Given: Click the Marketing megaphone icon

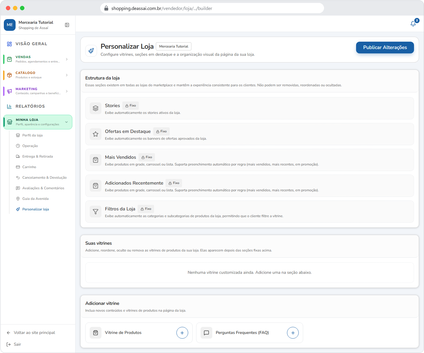Looking at the screenshot, I should tap(9, 91).
